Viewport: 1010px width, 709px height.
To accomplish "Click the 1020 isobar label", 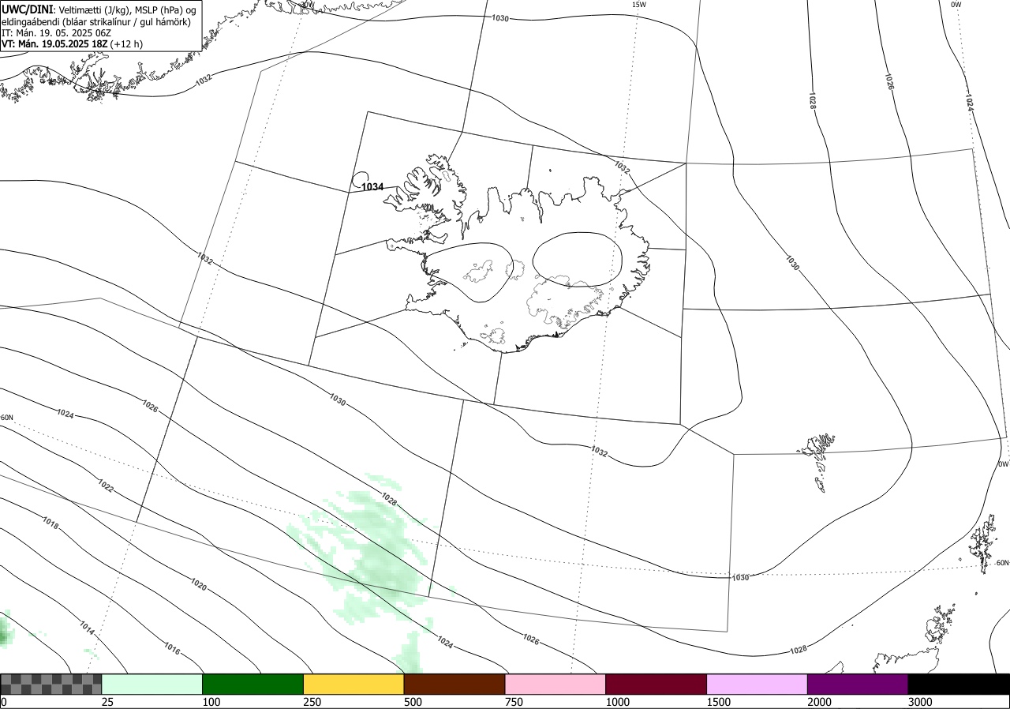I will (x=198, y=585).
